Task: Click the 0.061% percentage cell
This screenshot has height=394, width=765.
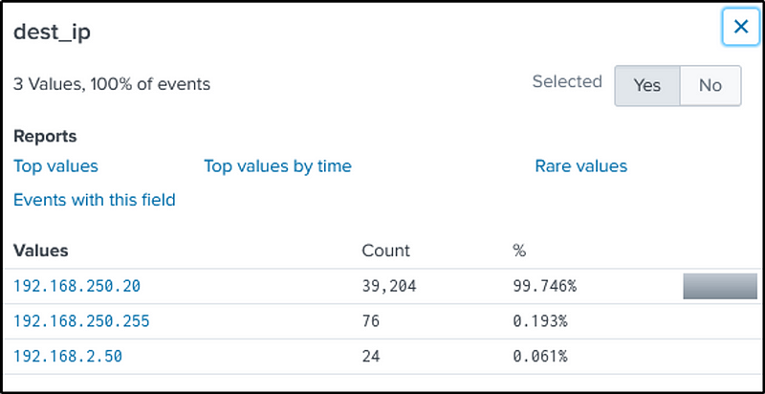Action: coord(539,357)
